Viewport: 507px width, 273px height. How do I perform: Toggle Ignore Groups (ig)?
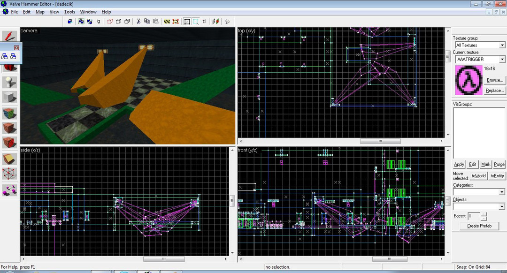coord(98,21)
